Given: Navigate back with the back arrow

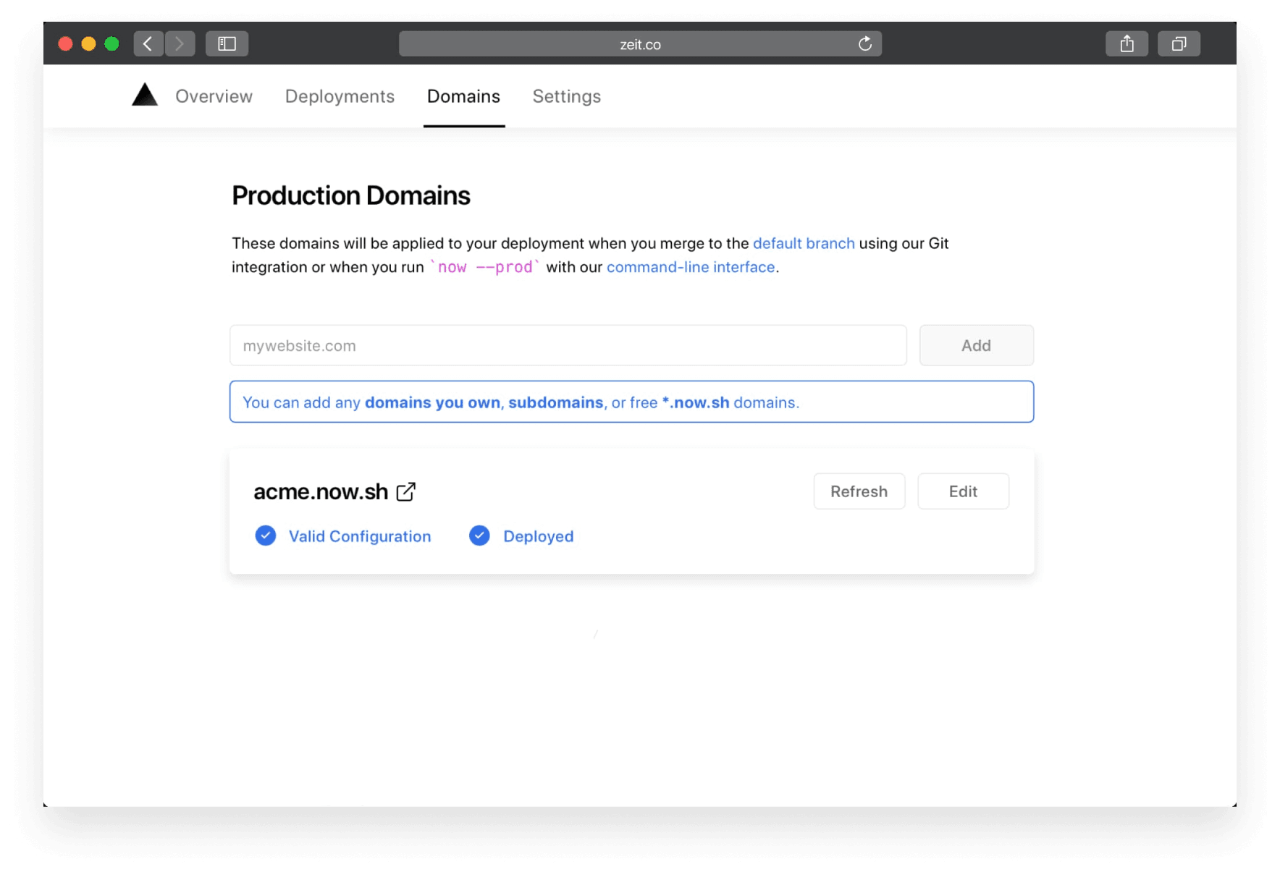Looking at the screenshot, I should (148, 43).
